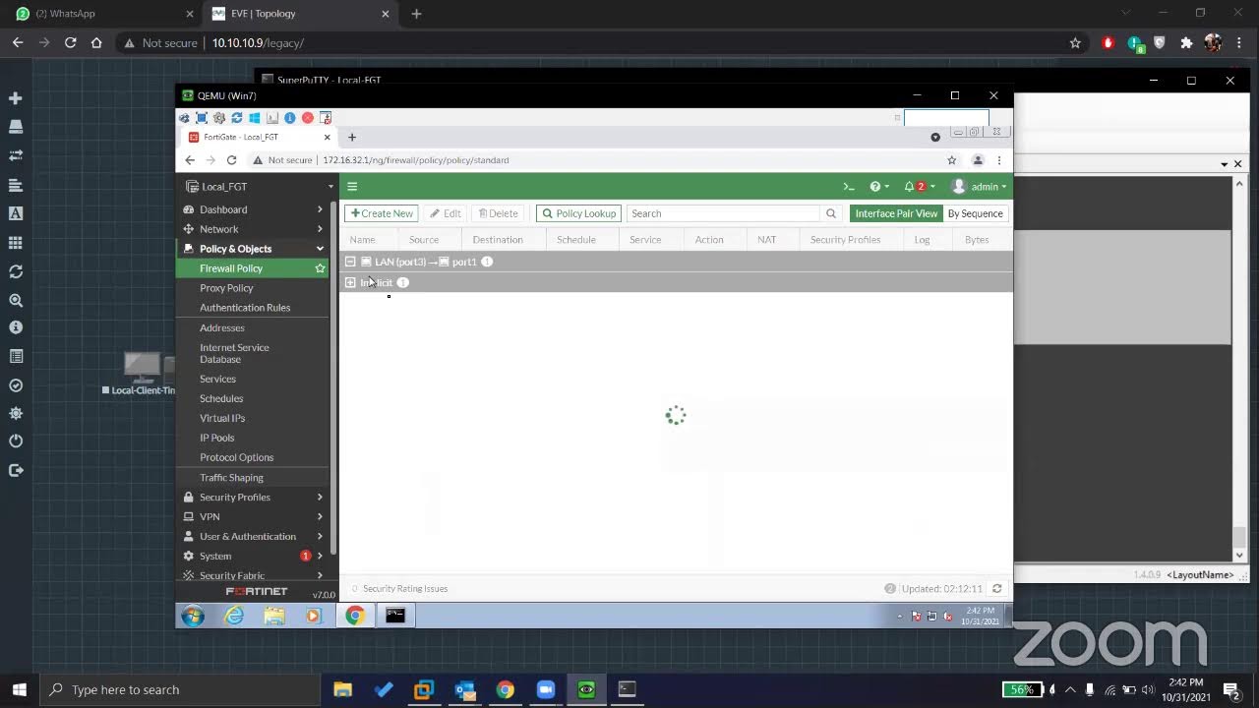1259x708 pixels.
Task: Open Authentication Rules page
Action: point(245,308)
